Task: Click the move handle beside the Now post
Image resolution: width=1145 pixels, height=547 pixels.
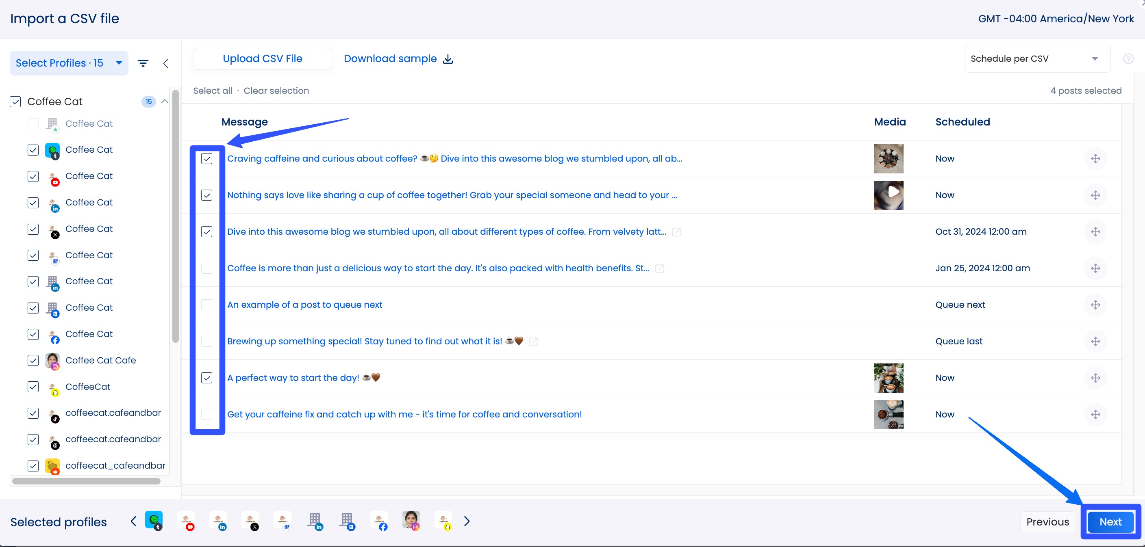Action: [1096, 158]
